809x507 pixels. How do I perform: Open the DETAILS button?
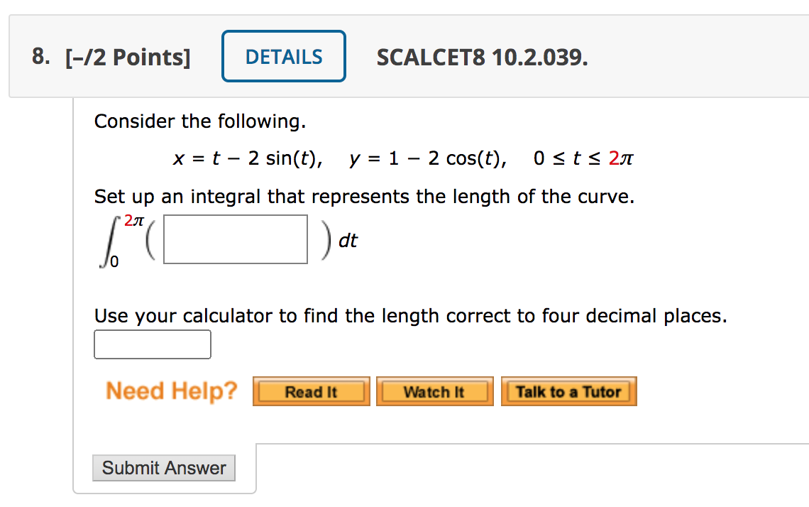coord(284,56)
